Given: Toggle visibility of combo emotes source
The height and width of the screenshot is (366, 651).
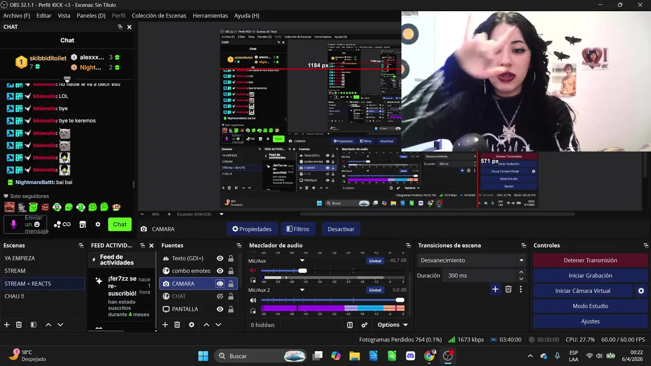Looking at the screenshot, I should pos(220,271).
